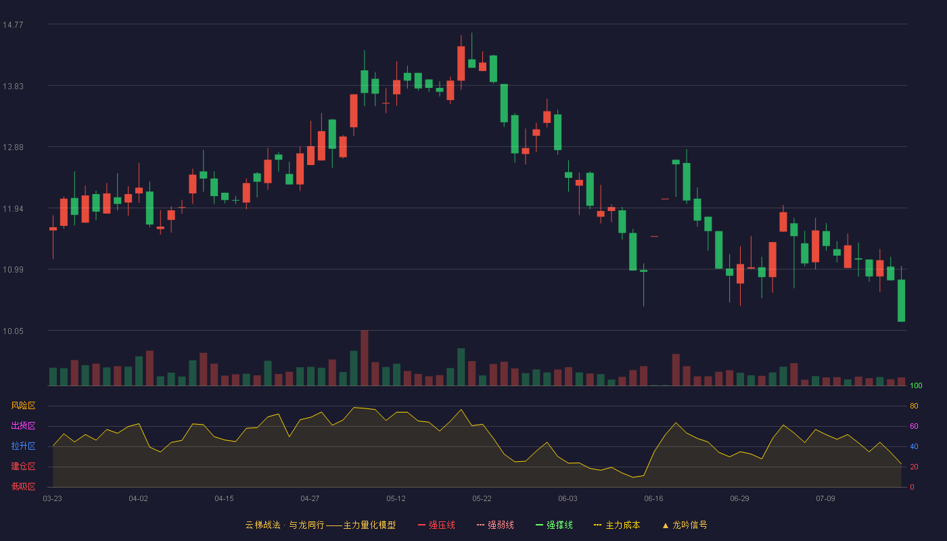This screenshot has height=541, width=947.
Task: Click the 12.88 price axis label
Action: pos(13,147)
